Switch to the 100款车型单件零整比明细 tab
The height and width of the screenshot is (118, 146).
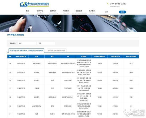coord(57,51)
